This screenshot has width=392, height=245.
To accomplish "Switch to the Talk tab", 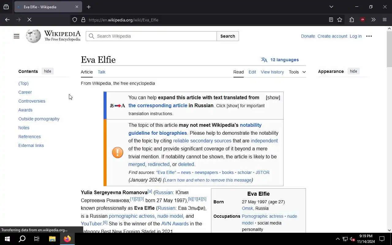I will click(x=101, y=72).
